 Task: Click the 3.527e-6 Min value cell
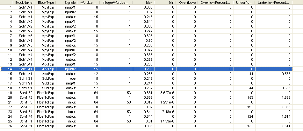tap(166, 93)
